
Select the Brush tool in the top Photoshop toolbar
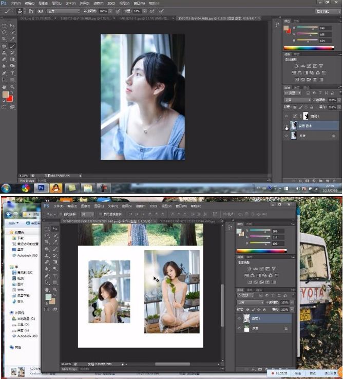pos(12,46)
